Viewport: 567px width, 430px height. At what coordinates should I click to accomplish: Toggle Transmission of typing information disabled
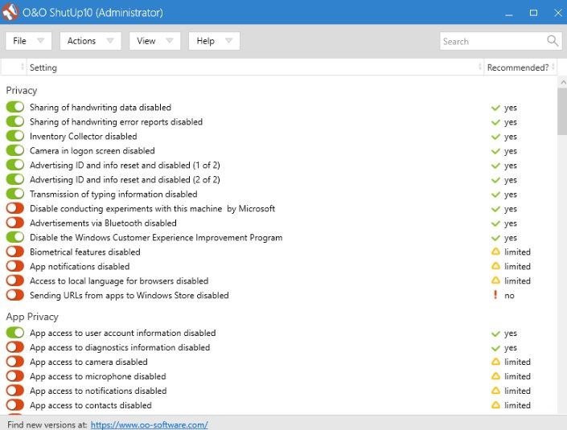tap(15, 195)
